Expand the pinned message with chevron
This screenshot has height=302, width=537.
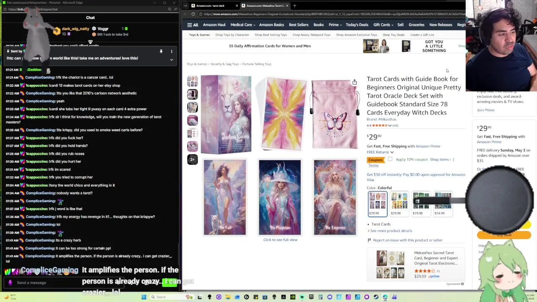click(x=172, y=60)
